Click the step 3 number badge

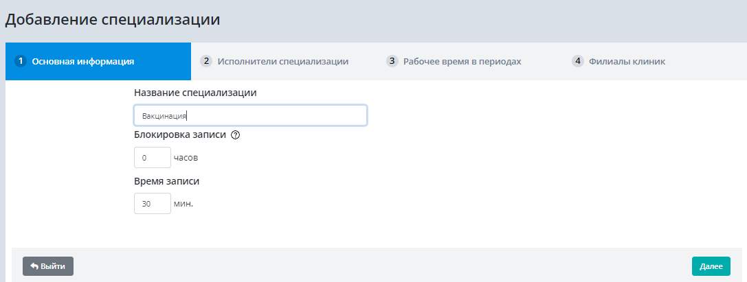point(392,61)
